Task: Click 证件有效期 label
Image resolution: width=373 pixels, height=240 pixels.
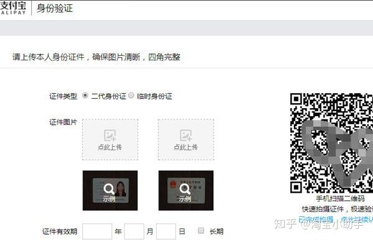Action: [x=60, y=231]
